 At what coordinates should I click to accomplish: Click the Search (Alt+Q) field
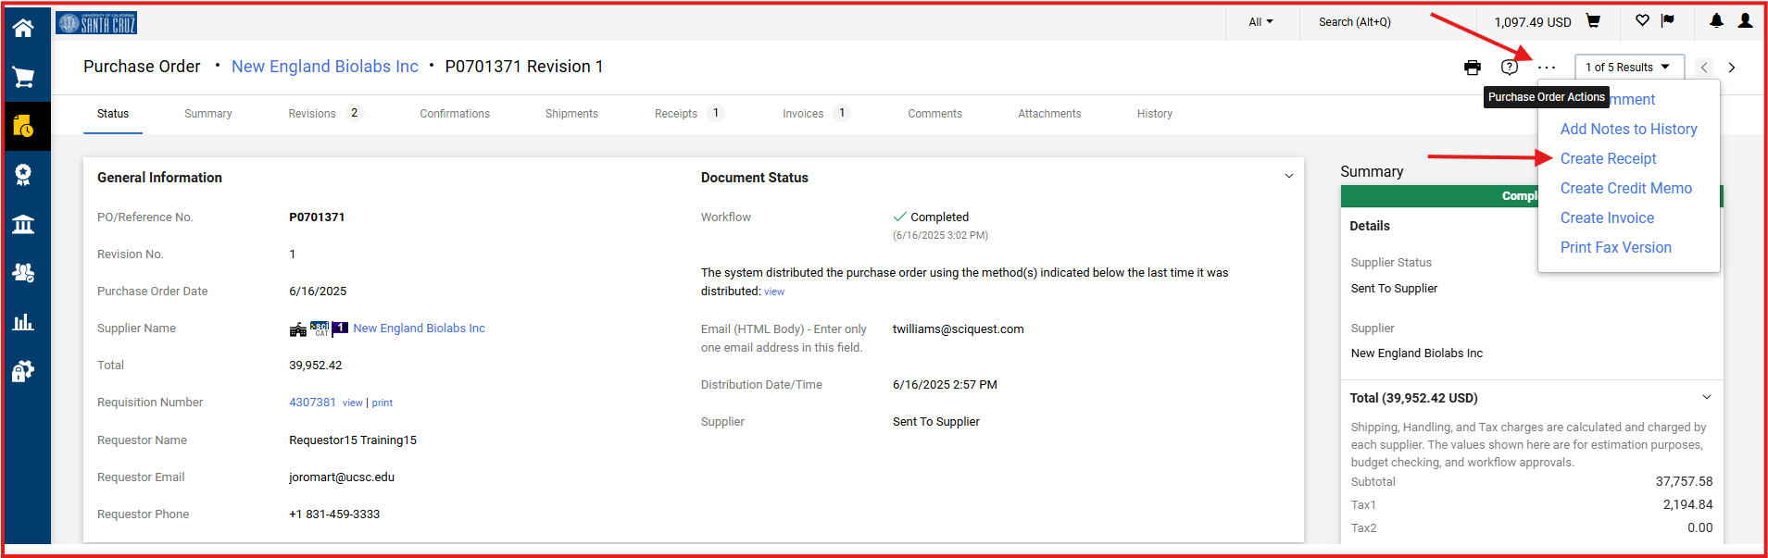tap(1354, 22)
